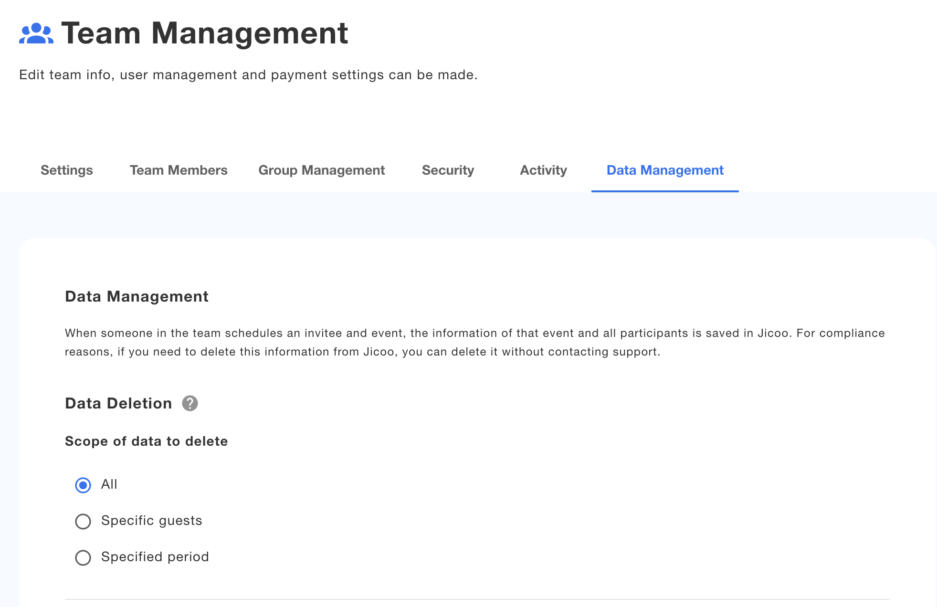937x607 pixels.
Task: Click the 'When someone in the team' description paragraph
Action: pos(475,342)
